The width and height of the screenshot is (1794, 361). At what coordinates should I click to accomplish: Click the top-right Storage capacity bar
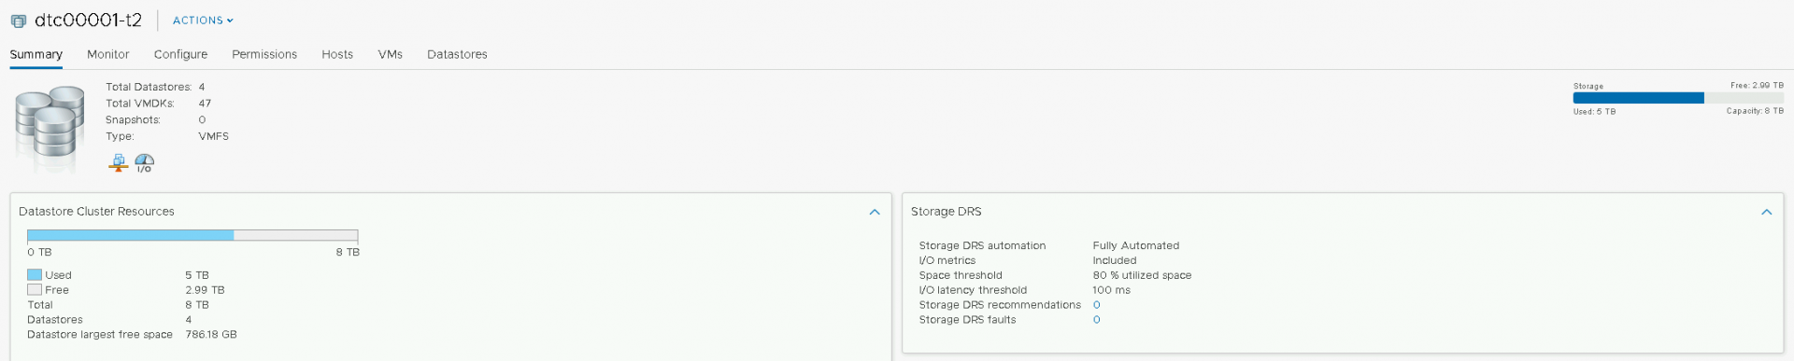(1678, 98)
